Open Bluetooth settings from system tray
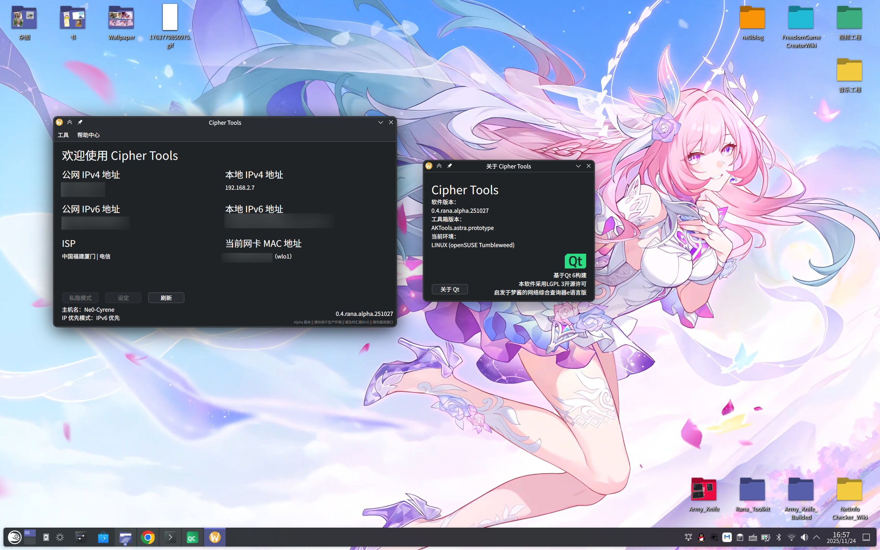 (x=779, y=537)
